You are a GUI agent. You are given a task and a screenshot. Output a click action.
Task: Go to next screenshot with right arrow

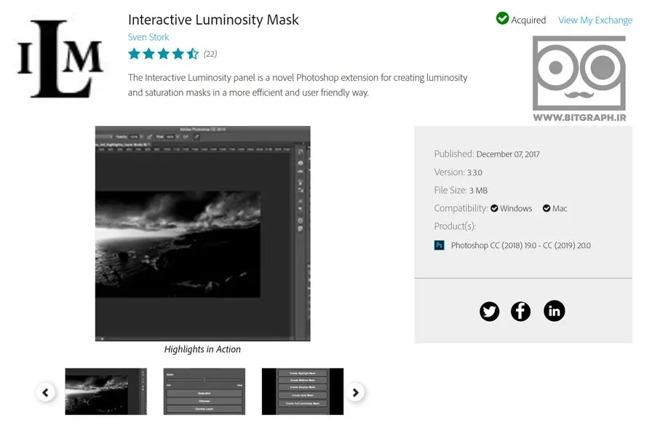coord(355,392)
